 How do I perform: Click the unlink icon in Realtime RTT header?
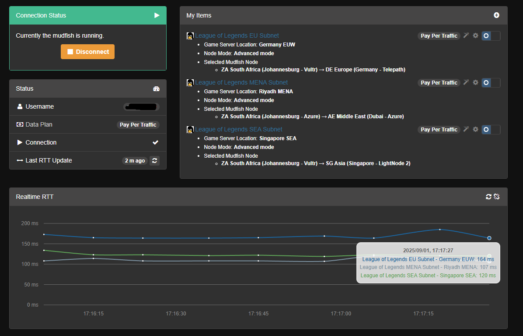click(x=496, y=197)
